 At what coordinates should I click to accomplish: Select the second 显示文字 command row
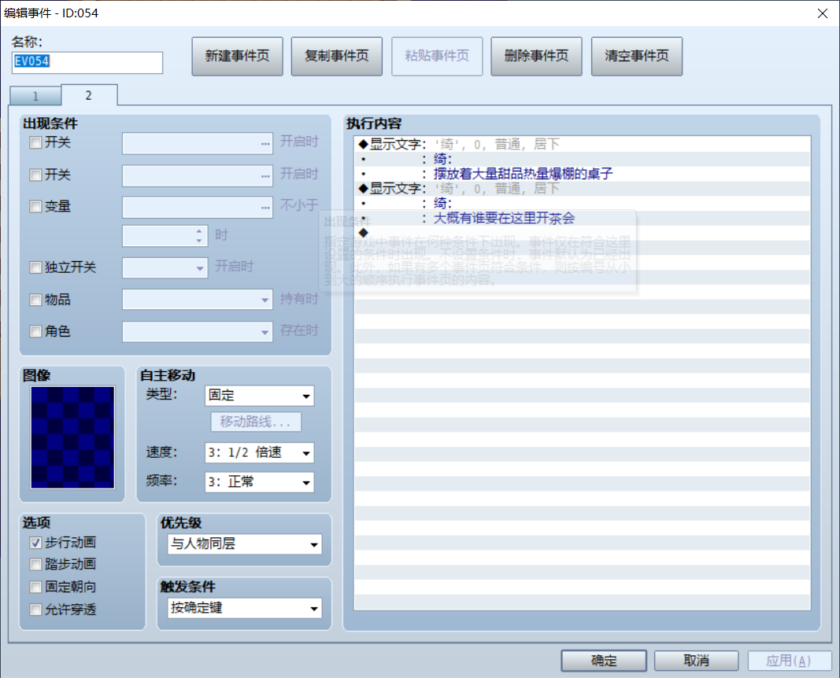(583, 189)
